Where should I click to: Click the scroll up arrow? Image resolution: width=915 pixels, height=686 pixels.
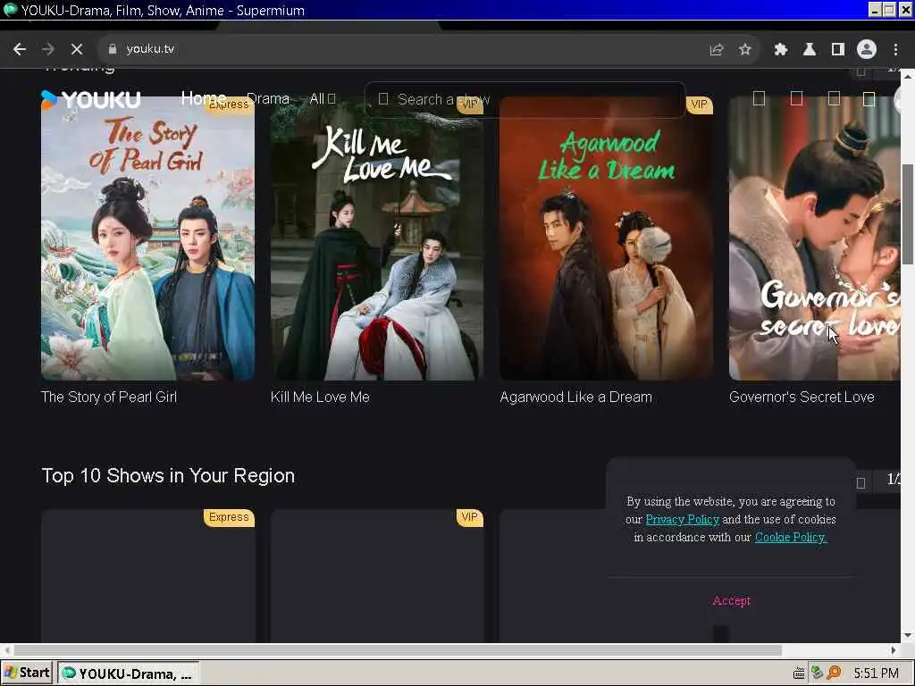[x=908, y=76]
